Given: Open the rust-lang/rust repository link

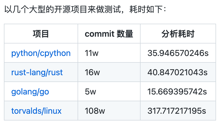Looking at the screenshot, I should (x=37, y=73).
